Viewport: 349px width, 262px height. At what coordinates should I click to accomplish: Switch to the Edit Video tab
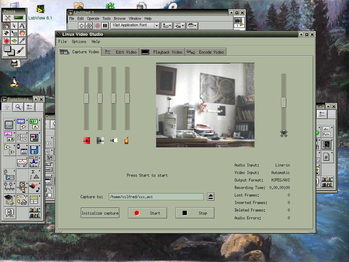click(x=121, y=52)
